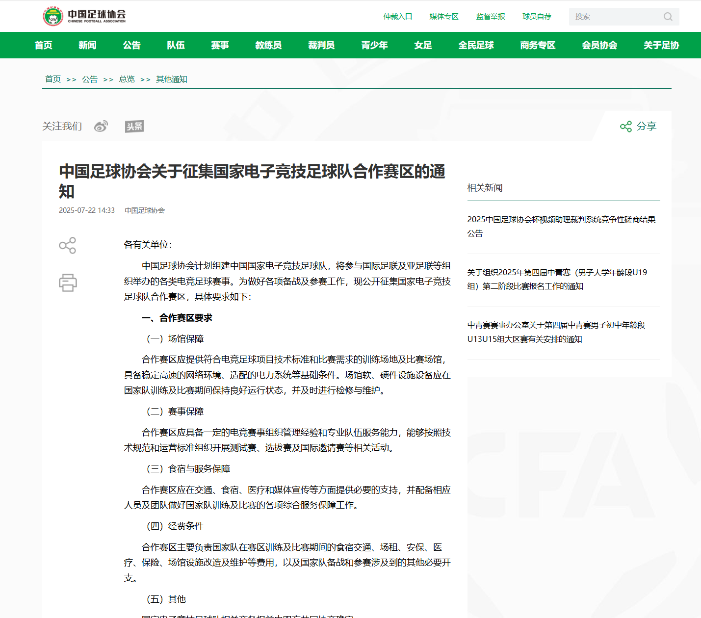This screenshot has height=618, width=701.
Task: Open the 监督举报 link
Action: (x=490, y=17)
